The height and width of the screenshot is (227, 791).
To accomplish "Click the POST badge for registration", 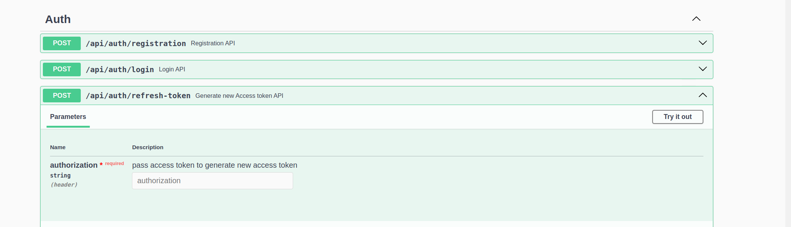I will coord(62,43).
